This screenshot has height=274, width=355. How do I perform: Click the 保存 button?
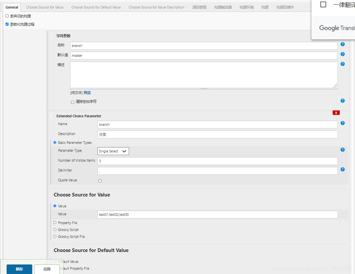point(19,269)
